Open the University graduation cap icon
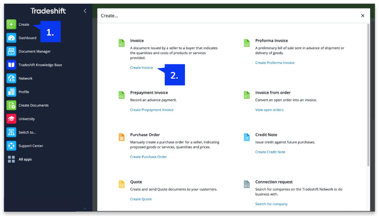379x216 pixels. (x=11, y=119)
